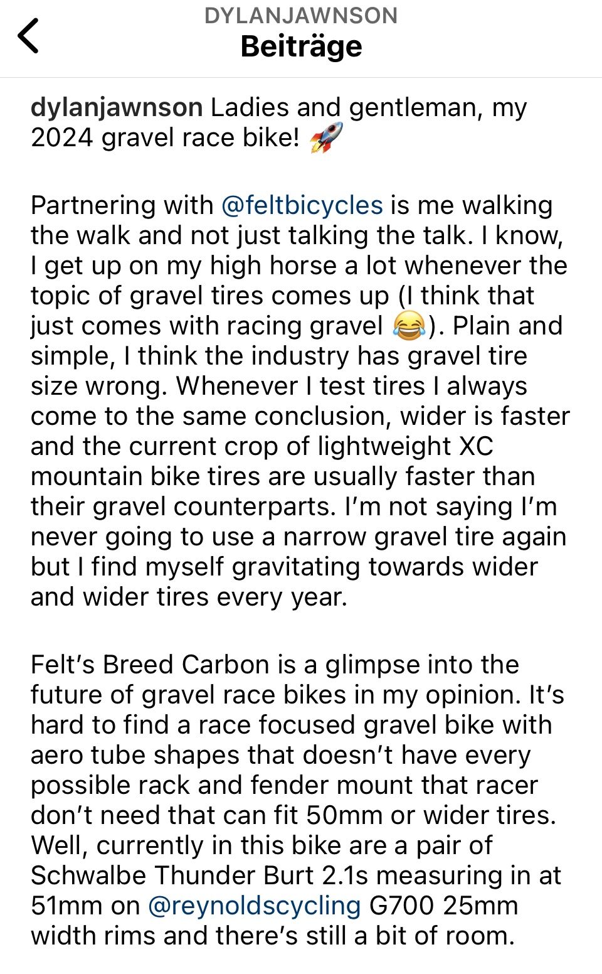Click the phrase "wider is faster"
Screen dimensions: 602x974
(x=485, y=416)
